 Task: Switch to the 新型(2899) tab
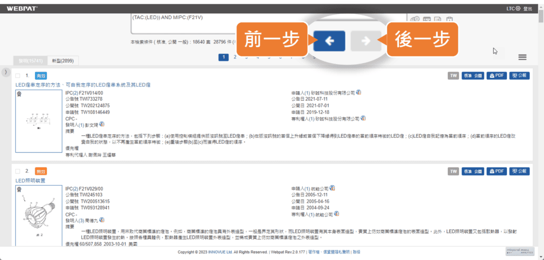coord(61,61)
